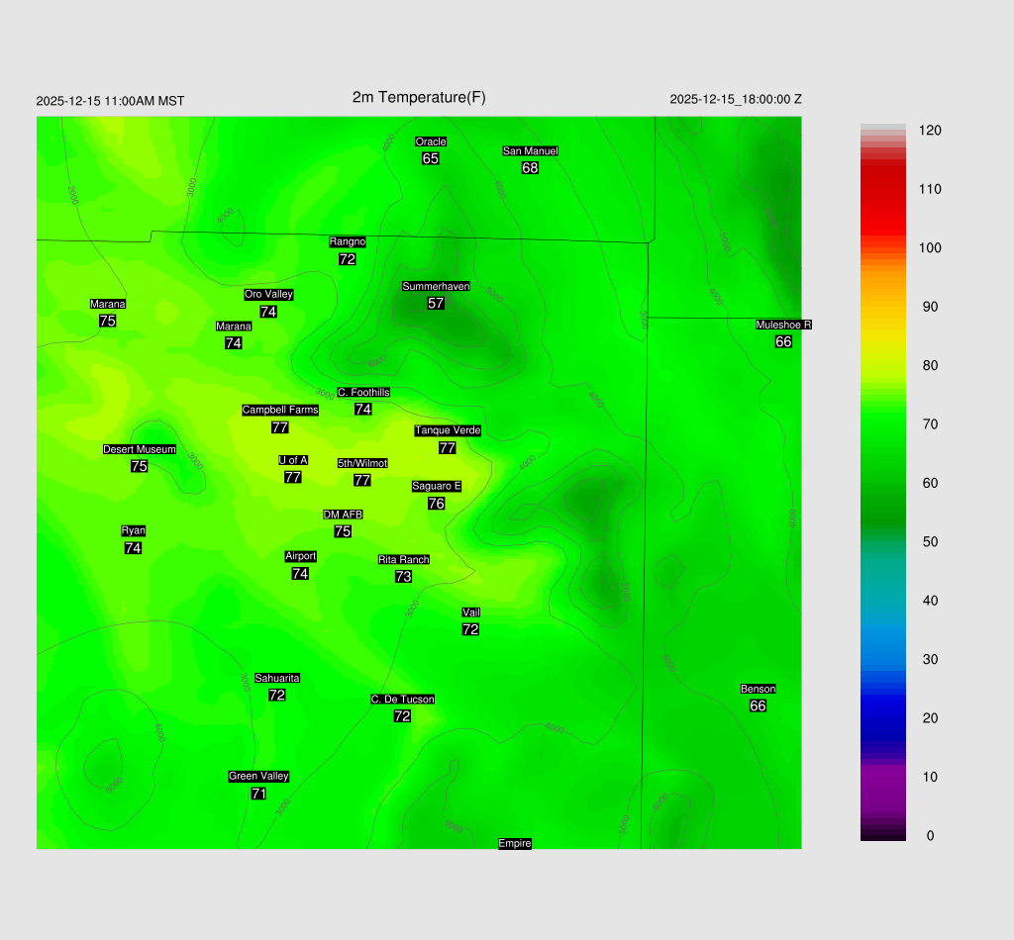Viewport: 1014px width, 940px height.
Task: Click the Green Valley station label
Action: coord(258,777)
